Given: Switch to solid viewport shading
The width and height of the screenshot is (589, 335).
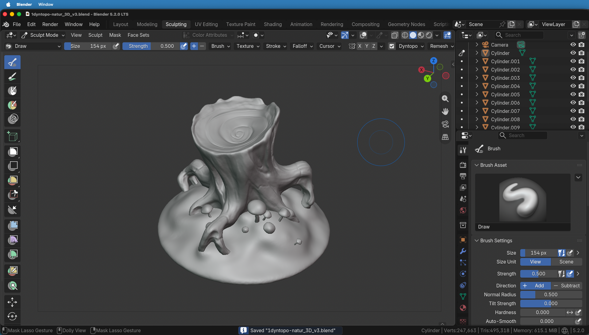Looking at the screenshot, I should point(413,35).
